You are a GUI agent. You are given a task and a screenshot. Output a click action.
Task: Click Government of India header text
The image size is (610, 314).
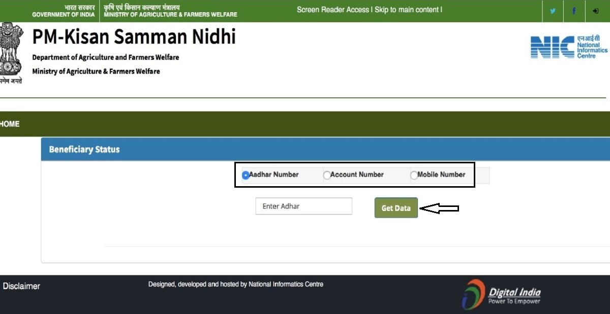click(64, 11)
